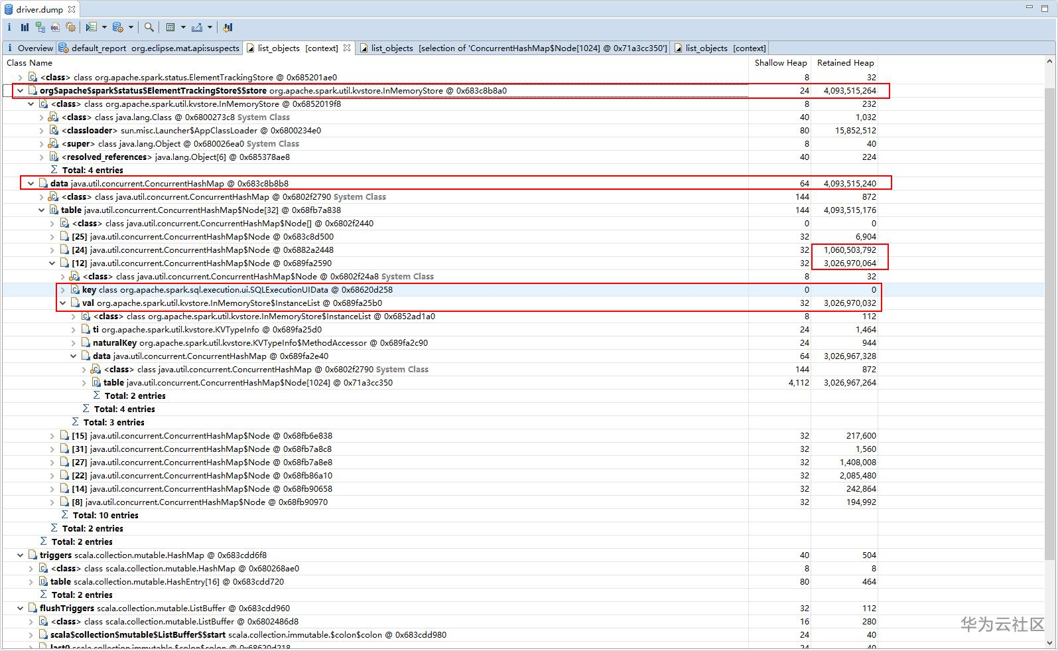This screenshot has width=1058, height=651.
Task: Click the object icon on the ti KVTypeInfo row
Action: coord(86,330)
